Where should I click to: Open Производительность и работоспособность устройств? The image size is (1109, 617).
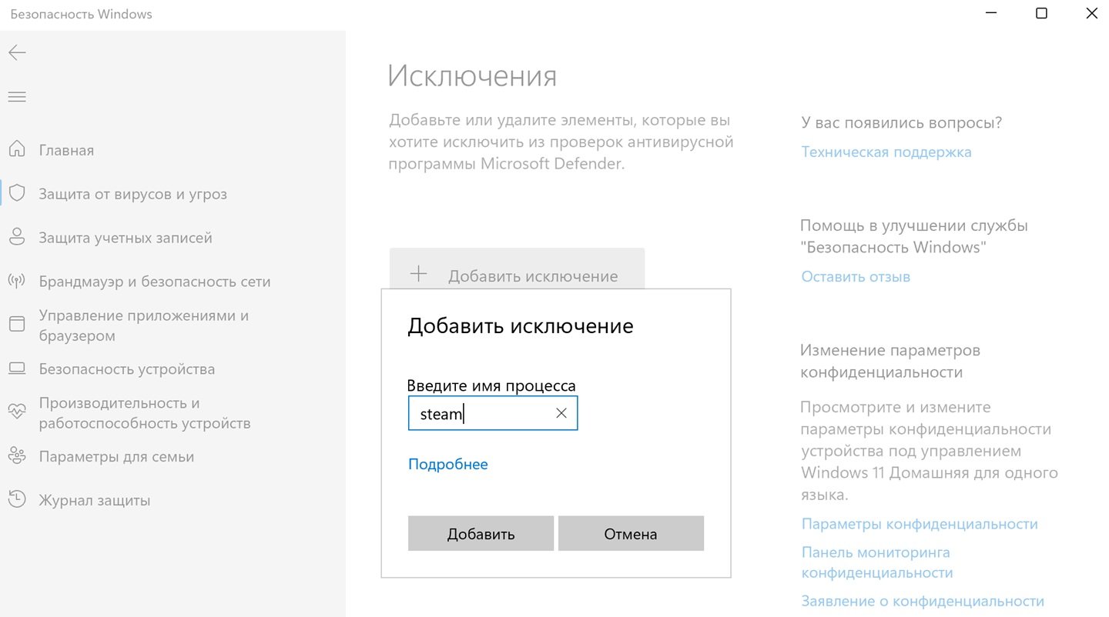coord(145,413)
